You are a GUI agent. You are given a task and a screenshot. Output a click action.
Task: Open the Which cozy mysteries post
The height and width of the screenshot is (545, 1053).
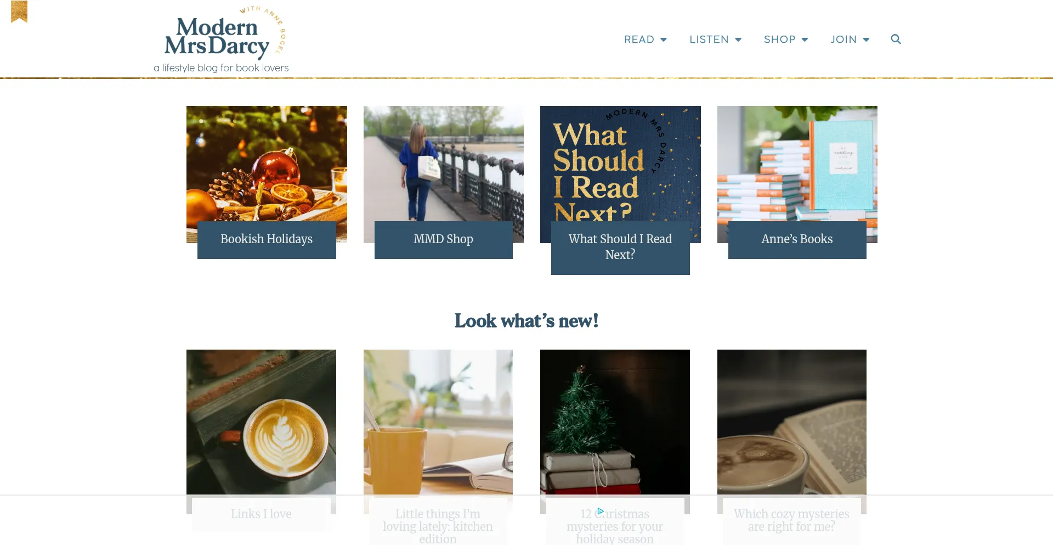pyautogui.click(x=791, y=520)
